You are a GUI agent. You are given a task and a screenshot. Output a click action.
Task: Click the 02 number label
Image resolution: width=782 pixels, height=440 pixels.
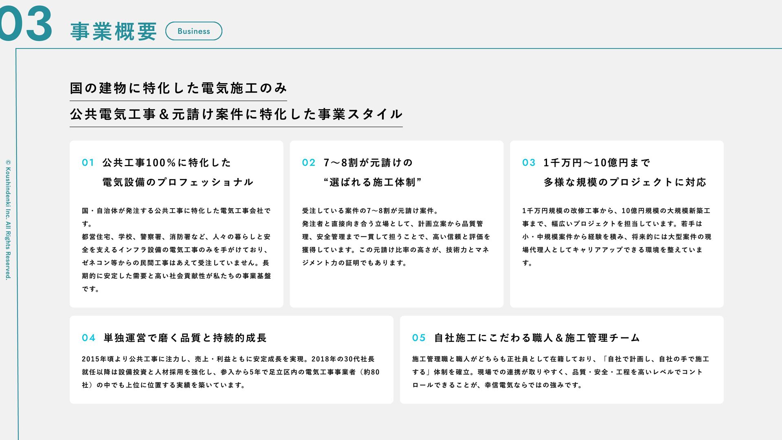[309, 163]
